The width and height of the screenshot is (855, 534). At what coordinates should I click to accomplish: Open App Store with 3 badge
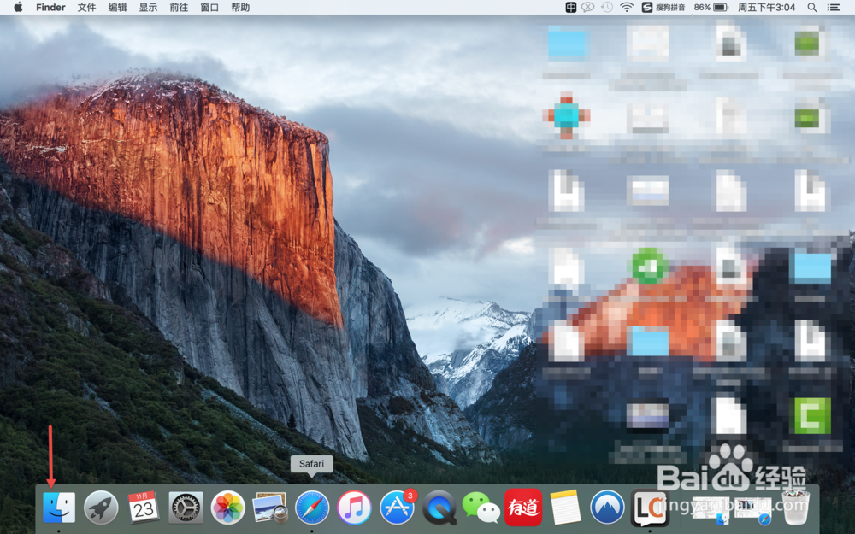click(x=397, y=508)
